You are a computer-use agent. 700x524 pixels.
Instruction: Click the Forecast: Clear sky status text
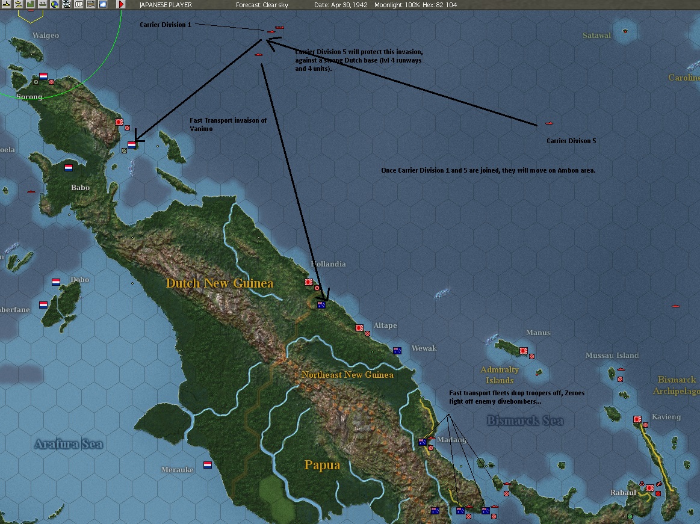point(262,5)
